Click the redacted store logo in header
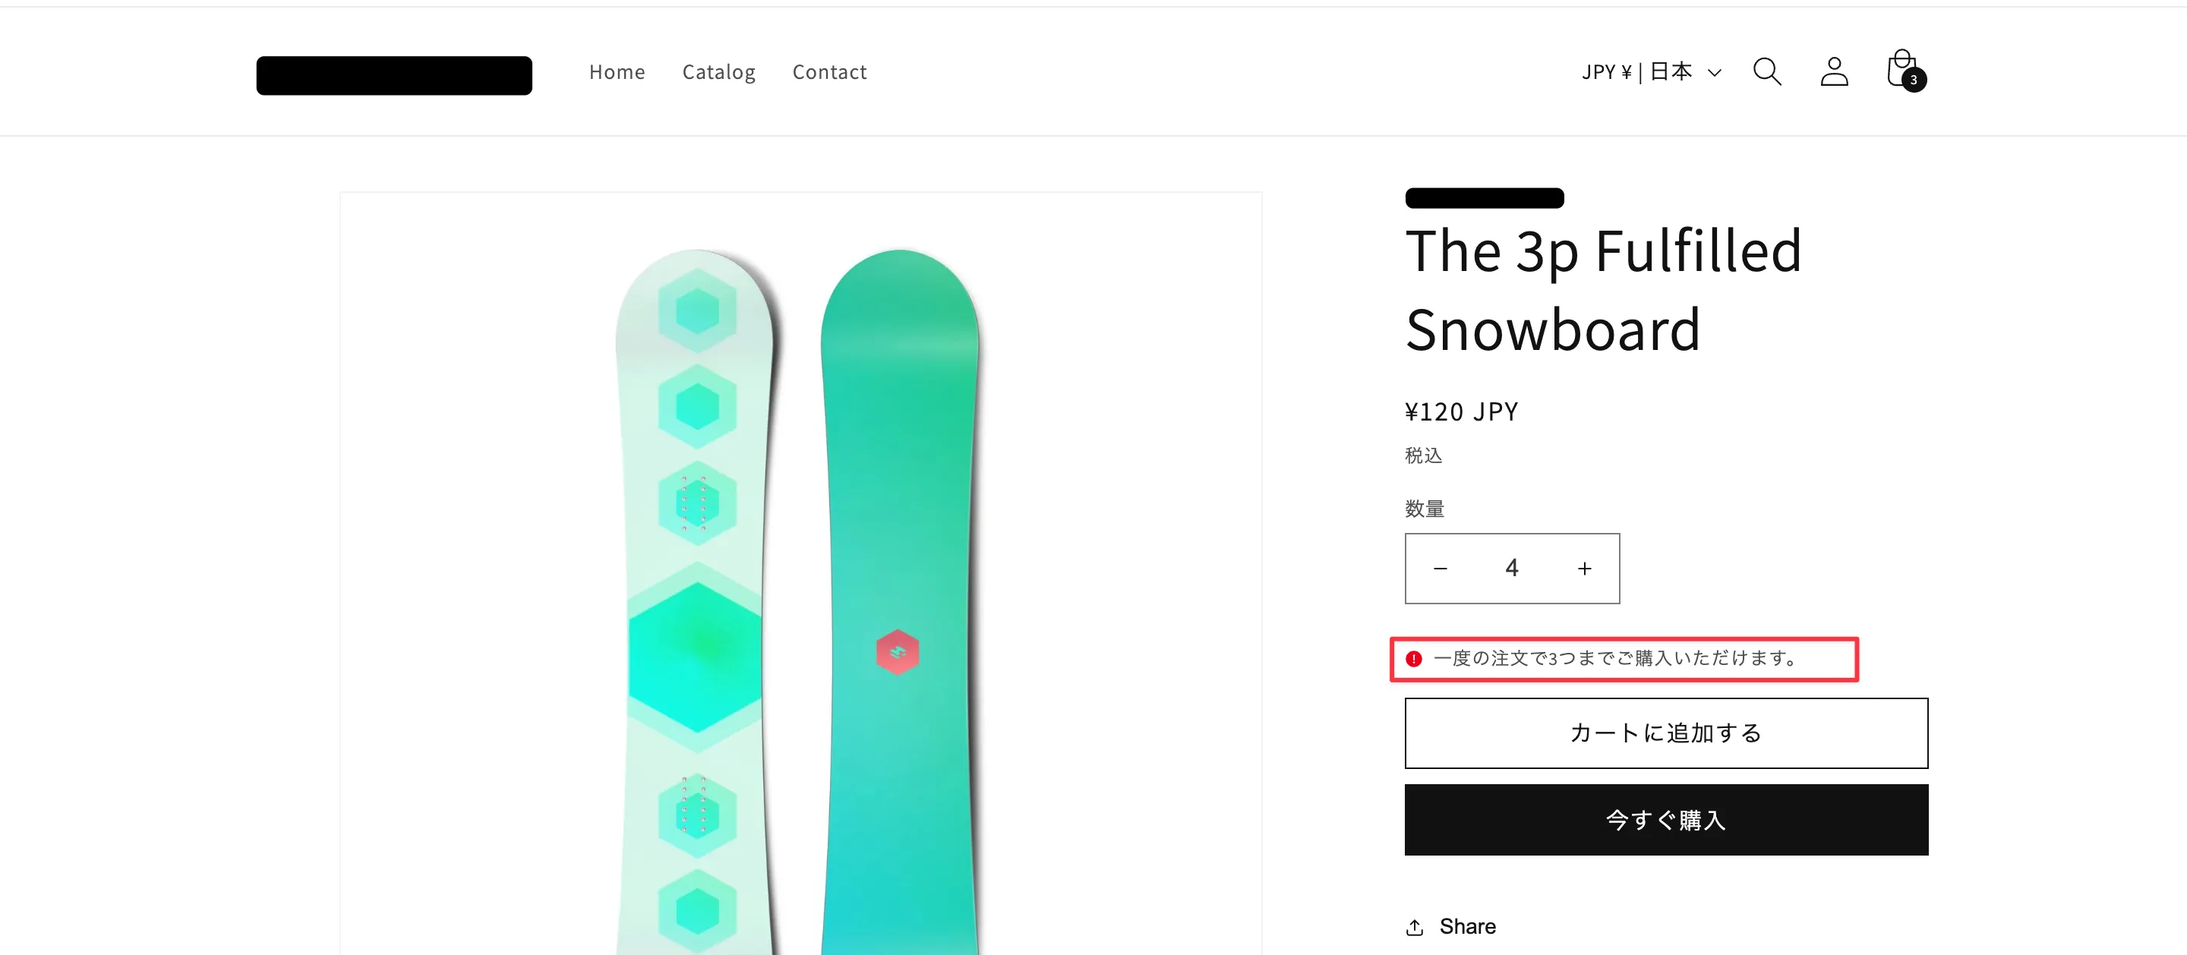 click(394, 76)
